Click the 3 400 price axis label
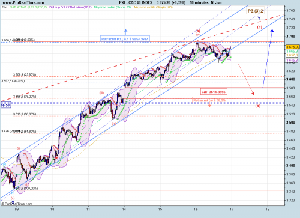The height and width of the screenshot is (218, 300). [x=290, y=166]
